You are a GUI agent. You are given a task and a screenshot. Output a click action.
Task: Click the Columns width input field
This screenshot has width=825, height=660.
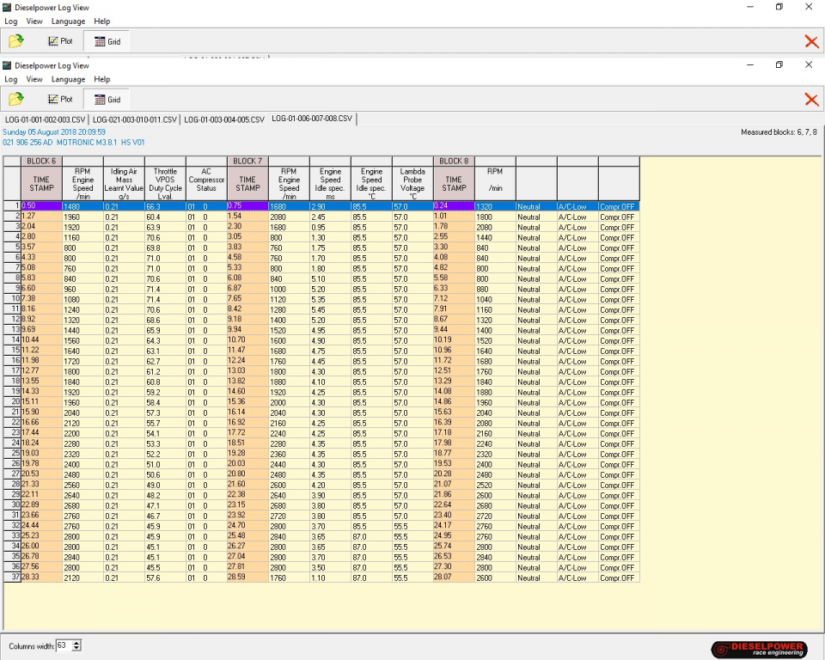click(63, 645)
